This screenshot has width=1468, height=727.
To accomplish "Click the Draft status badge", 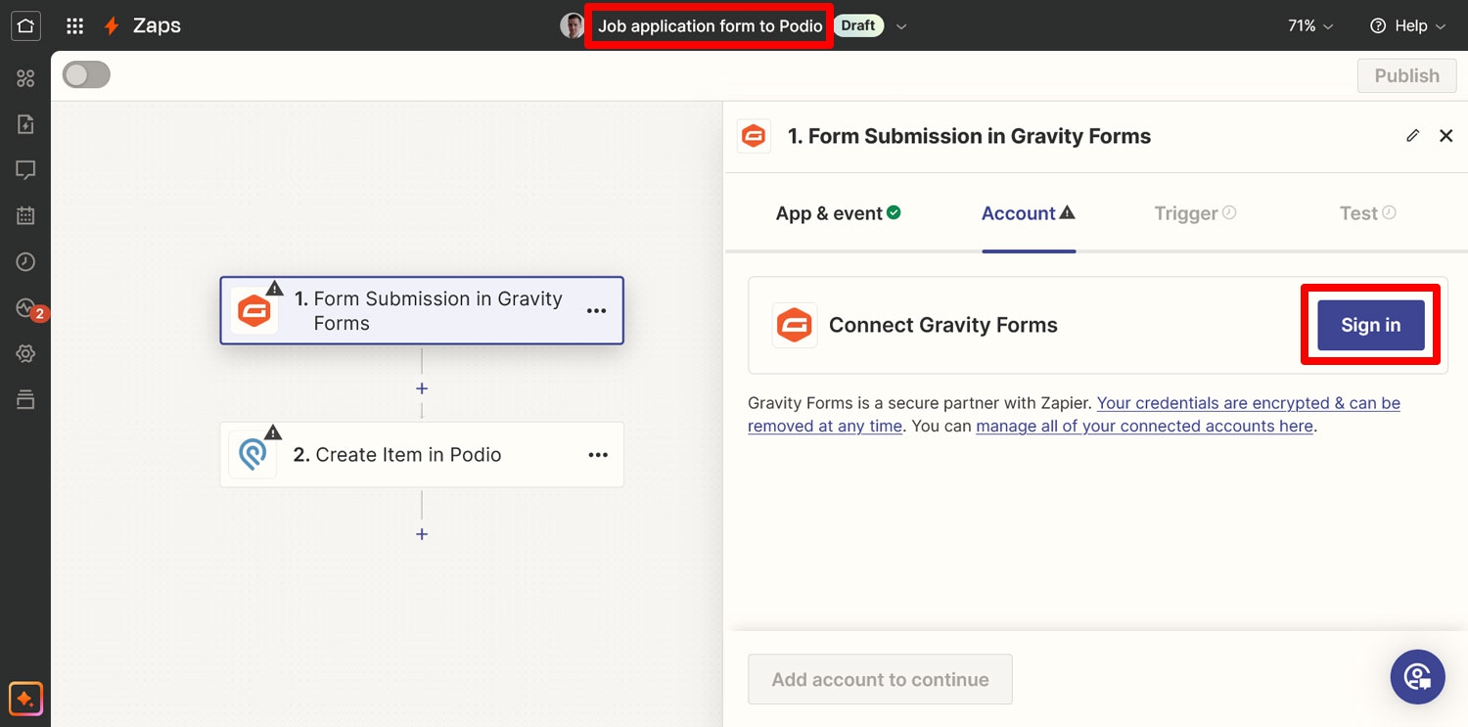I will pyautogui.click(x=858, y=25).
